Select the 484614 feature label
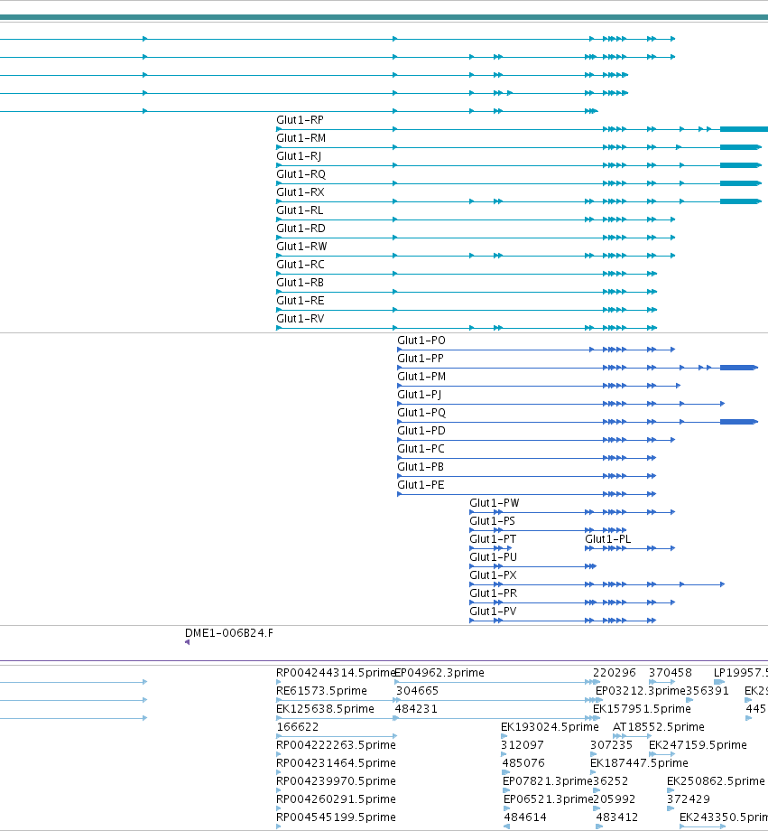Viewport: 768px width, 831px height. [x=525, y=817]
